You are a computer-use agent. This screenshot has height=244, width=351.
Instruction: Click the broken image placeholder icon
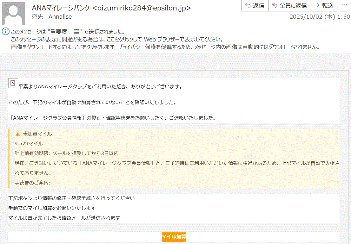(13, 83)
